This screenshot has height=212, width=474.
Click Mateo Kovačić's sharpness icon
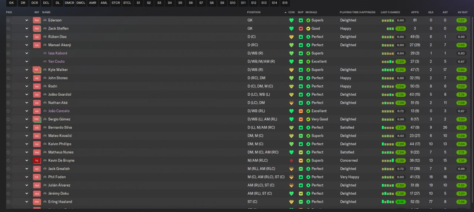(301, 136)
